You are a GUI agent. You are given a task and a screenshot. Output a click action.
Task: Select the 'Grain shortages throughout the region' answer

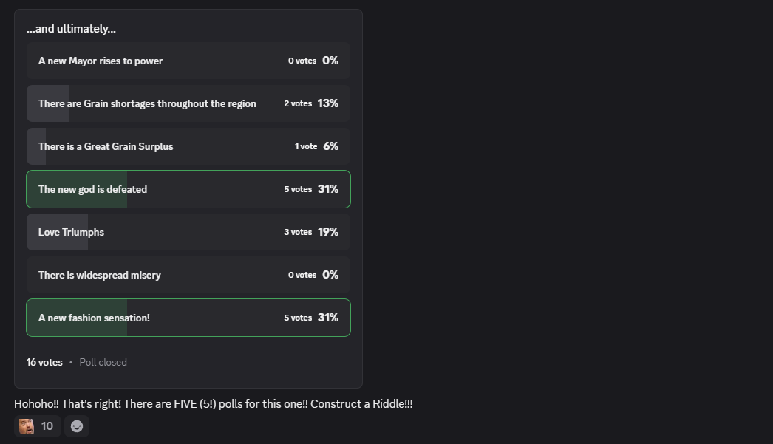[147, 103]
